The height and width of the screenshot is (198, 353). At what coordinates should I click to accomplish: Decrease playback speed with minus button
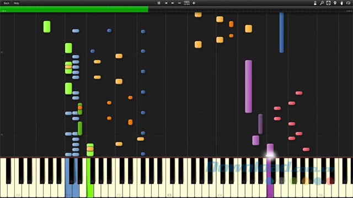tap(179, 3)
